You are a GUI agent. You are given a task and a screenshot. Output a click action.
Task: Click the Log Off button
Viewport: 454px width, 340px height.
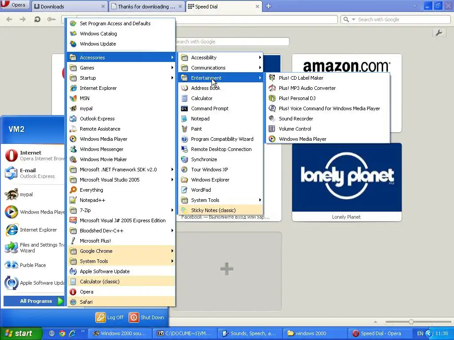pyautogui.click(x=110, y=317)
